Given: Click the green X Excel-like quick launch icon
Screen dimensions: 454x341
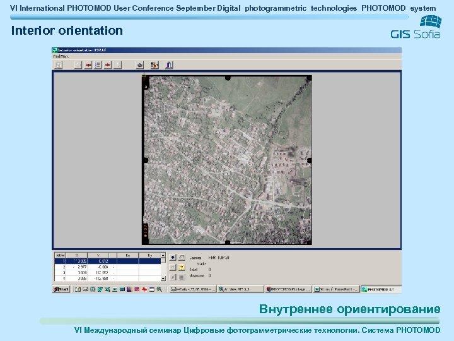Looking at the screenshot, I should [107, 289].
